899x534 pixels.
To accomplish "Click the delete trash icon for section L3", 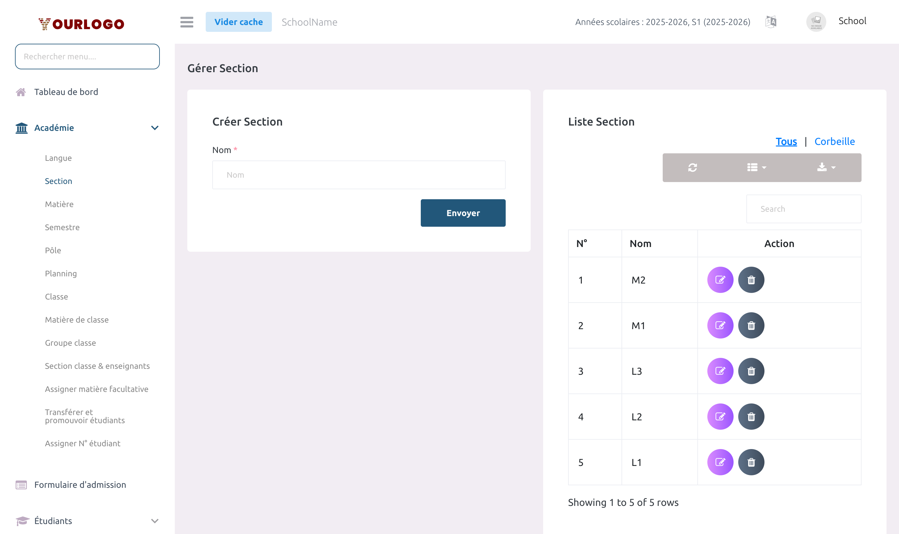I will point(751,371).
